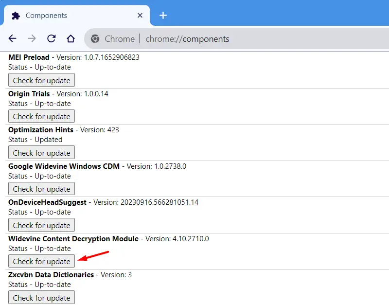The height and width of the screenshot is (305, 389).
Task: Open a new tab with plus icon
Action: (x=163, y=16)
